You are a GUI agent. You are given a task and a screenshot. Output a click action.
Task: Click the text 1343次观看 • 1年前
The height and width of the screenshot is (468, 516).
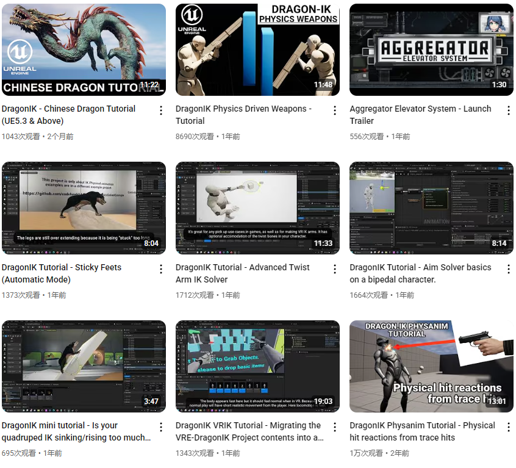207,453
